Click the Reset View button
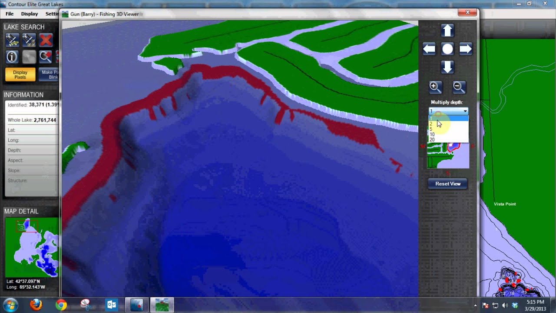Viewport: 556px width, 313px height. click(x=448, y=183)
